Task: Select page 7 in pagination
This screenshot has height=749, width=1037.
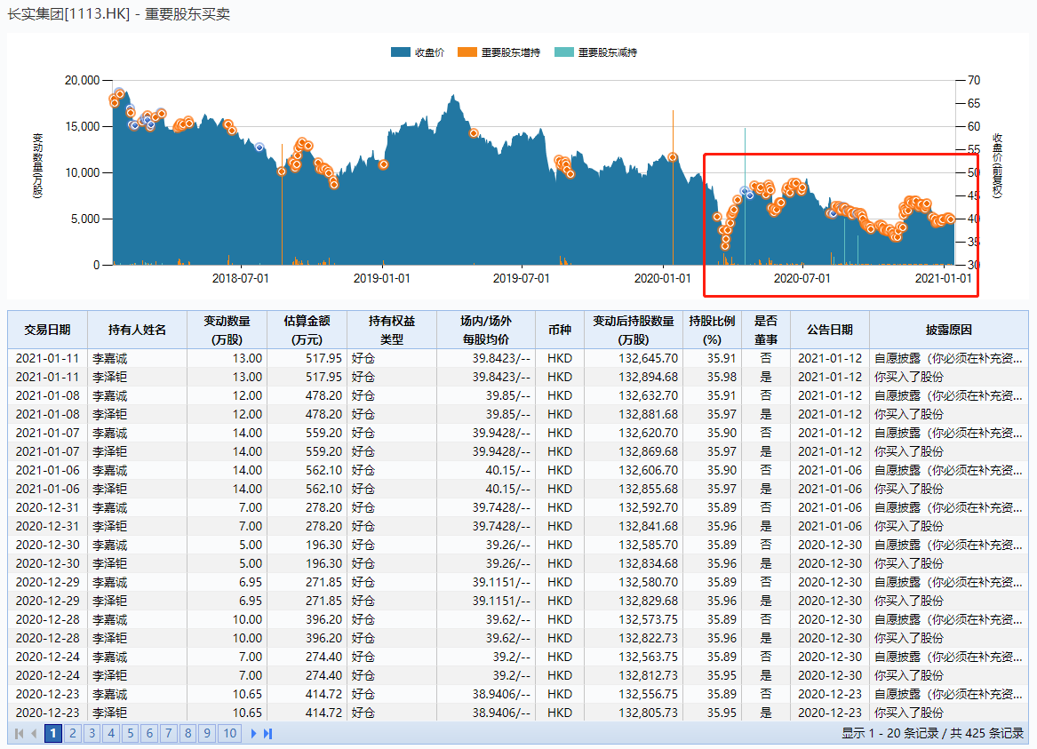Action: pos(168,733)
